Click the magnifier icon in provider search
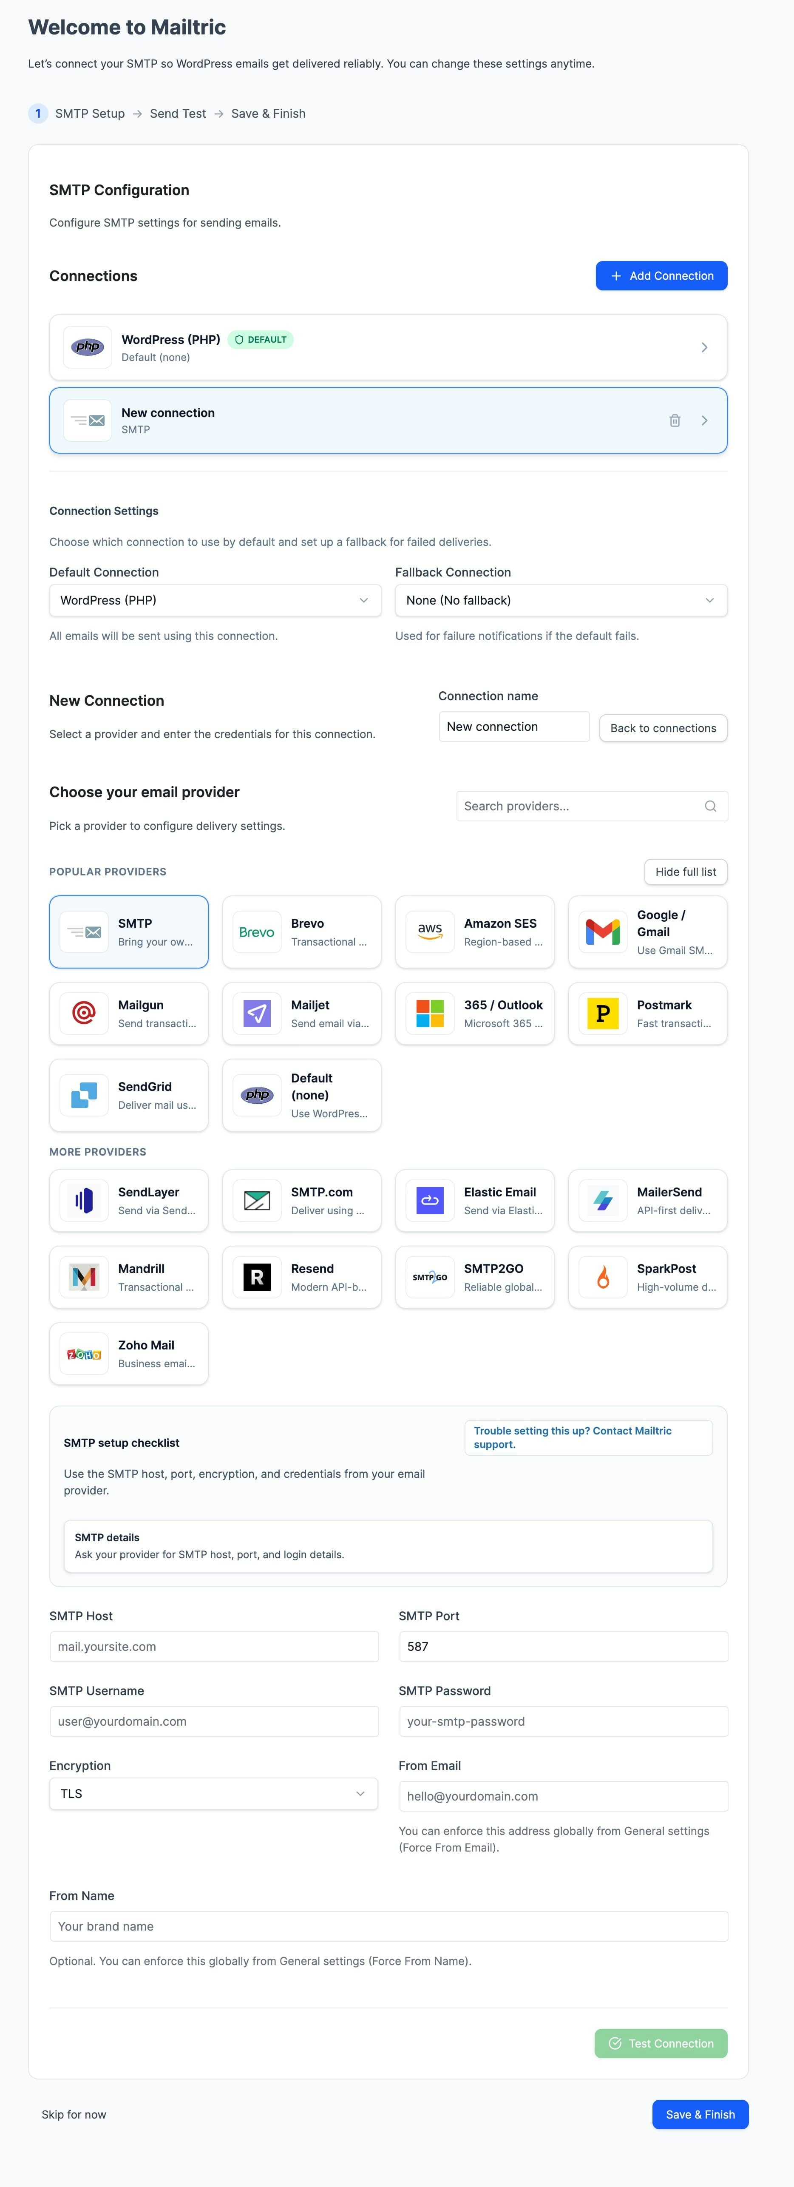The height and width of the screenshot is (2187, 794). [711, 807]
